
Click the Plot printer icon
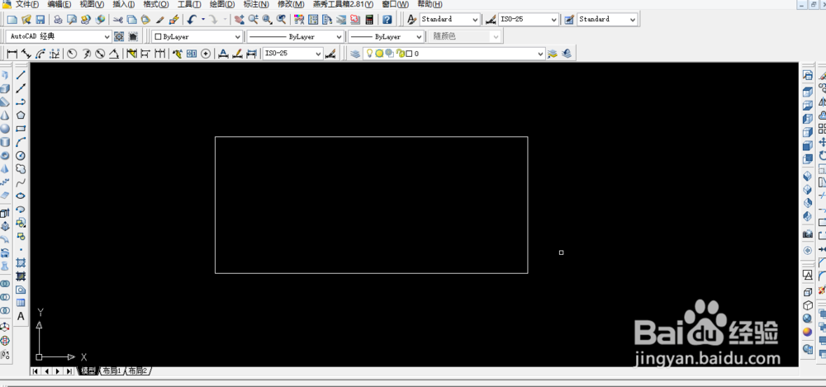[x=58, y=20]
